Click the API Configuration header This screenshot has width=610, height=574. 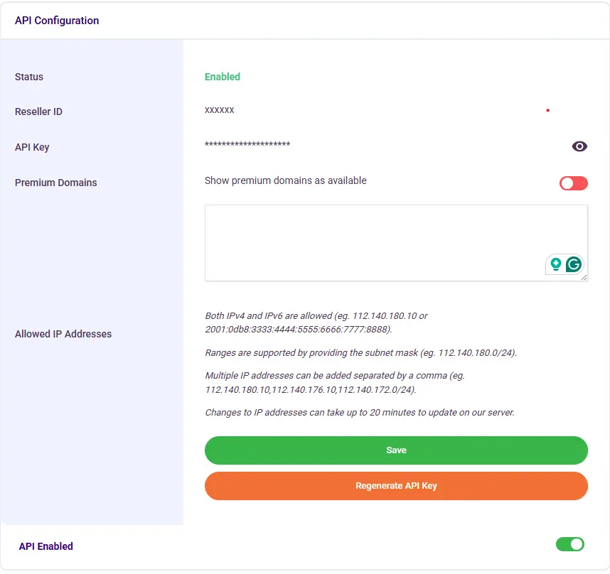tap(57, 21)
